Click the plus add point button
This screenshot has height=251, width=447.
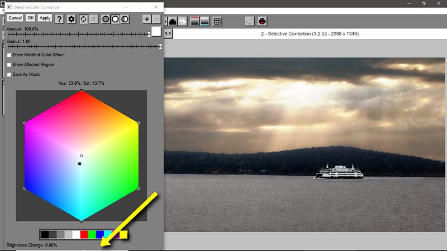[147, 19]
